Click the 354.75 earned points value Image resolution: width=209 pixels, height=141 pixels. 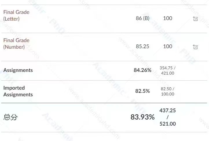[166, 68]
